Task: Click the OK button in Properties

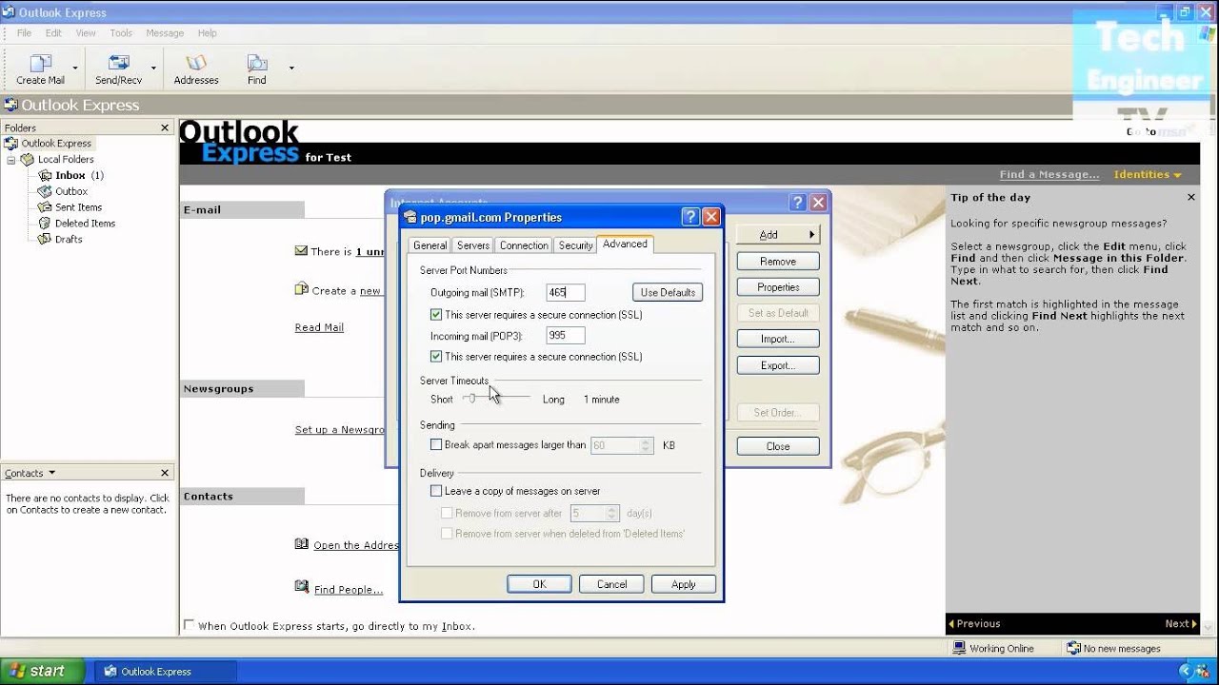Action: pyautogui.click(x=539, y=584)
